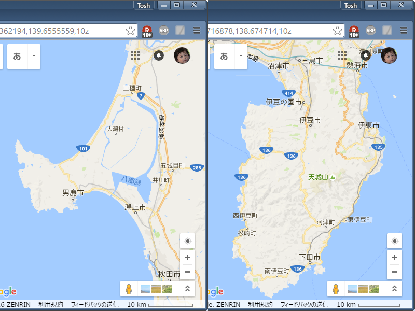This screenshot has height=311, width=415.
Task: Zoom in on the left map
Action: 187,257
